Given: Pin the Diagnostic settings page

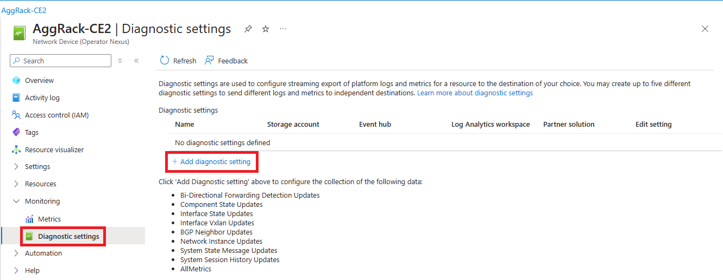Looking at the screenshot, I should point(248,29).
